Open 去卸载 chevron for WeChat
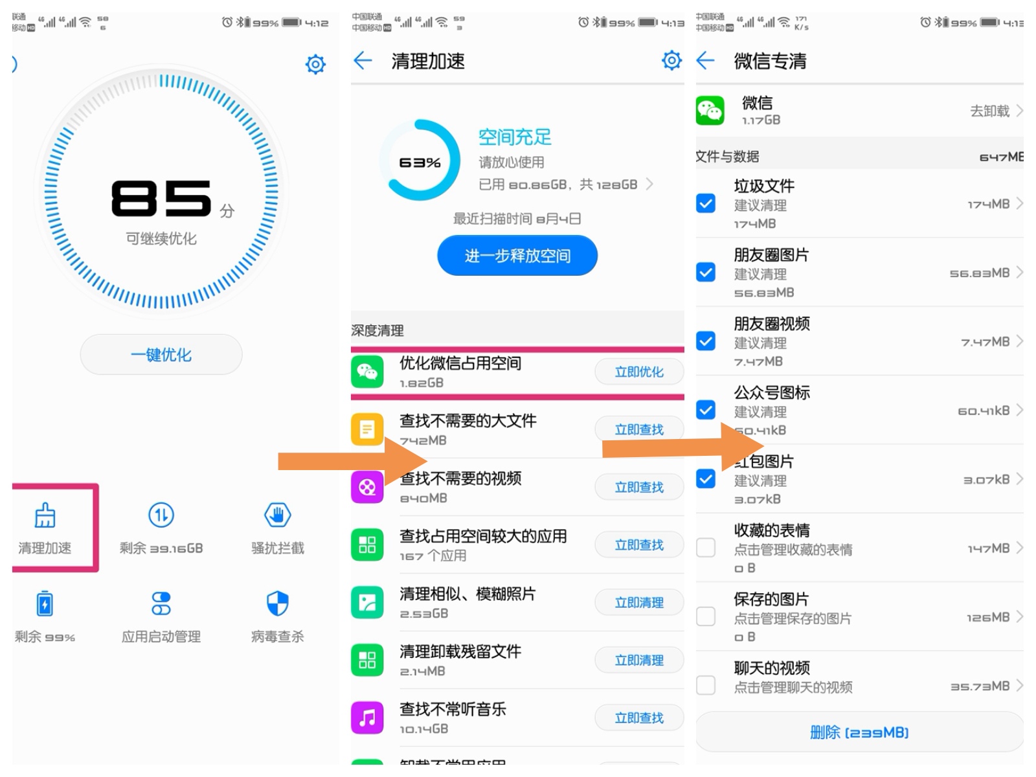1036x777 pixels. tap(1019, 111)
